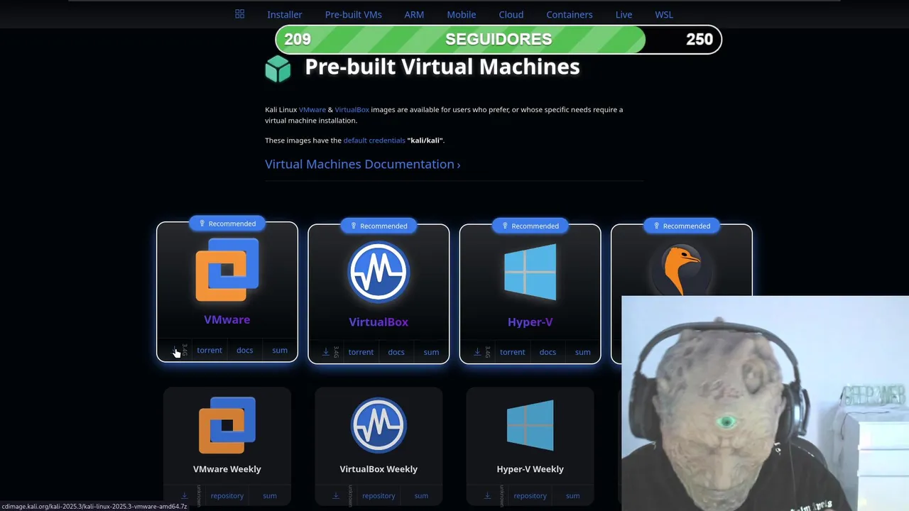Open Virtual Machines Documentation link
Viewport: 909px width, 511px height.
(363, 164)
